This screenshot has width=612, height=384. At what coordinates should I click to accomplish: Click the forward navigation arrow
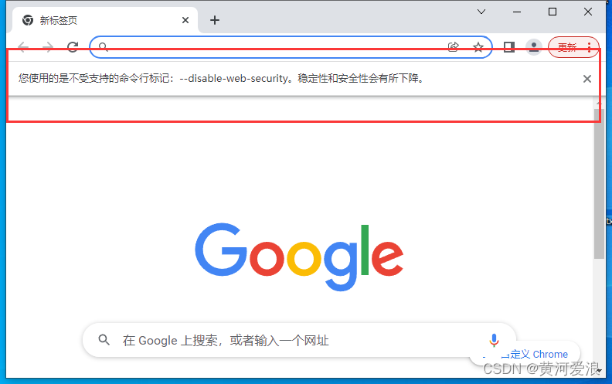(48, 47)
